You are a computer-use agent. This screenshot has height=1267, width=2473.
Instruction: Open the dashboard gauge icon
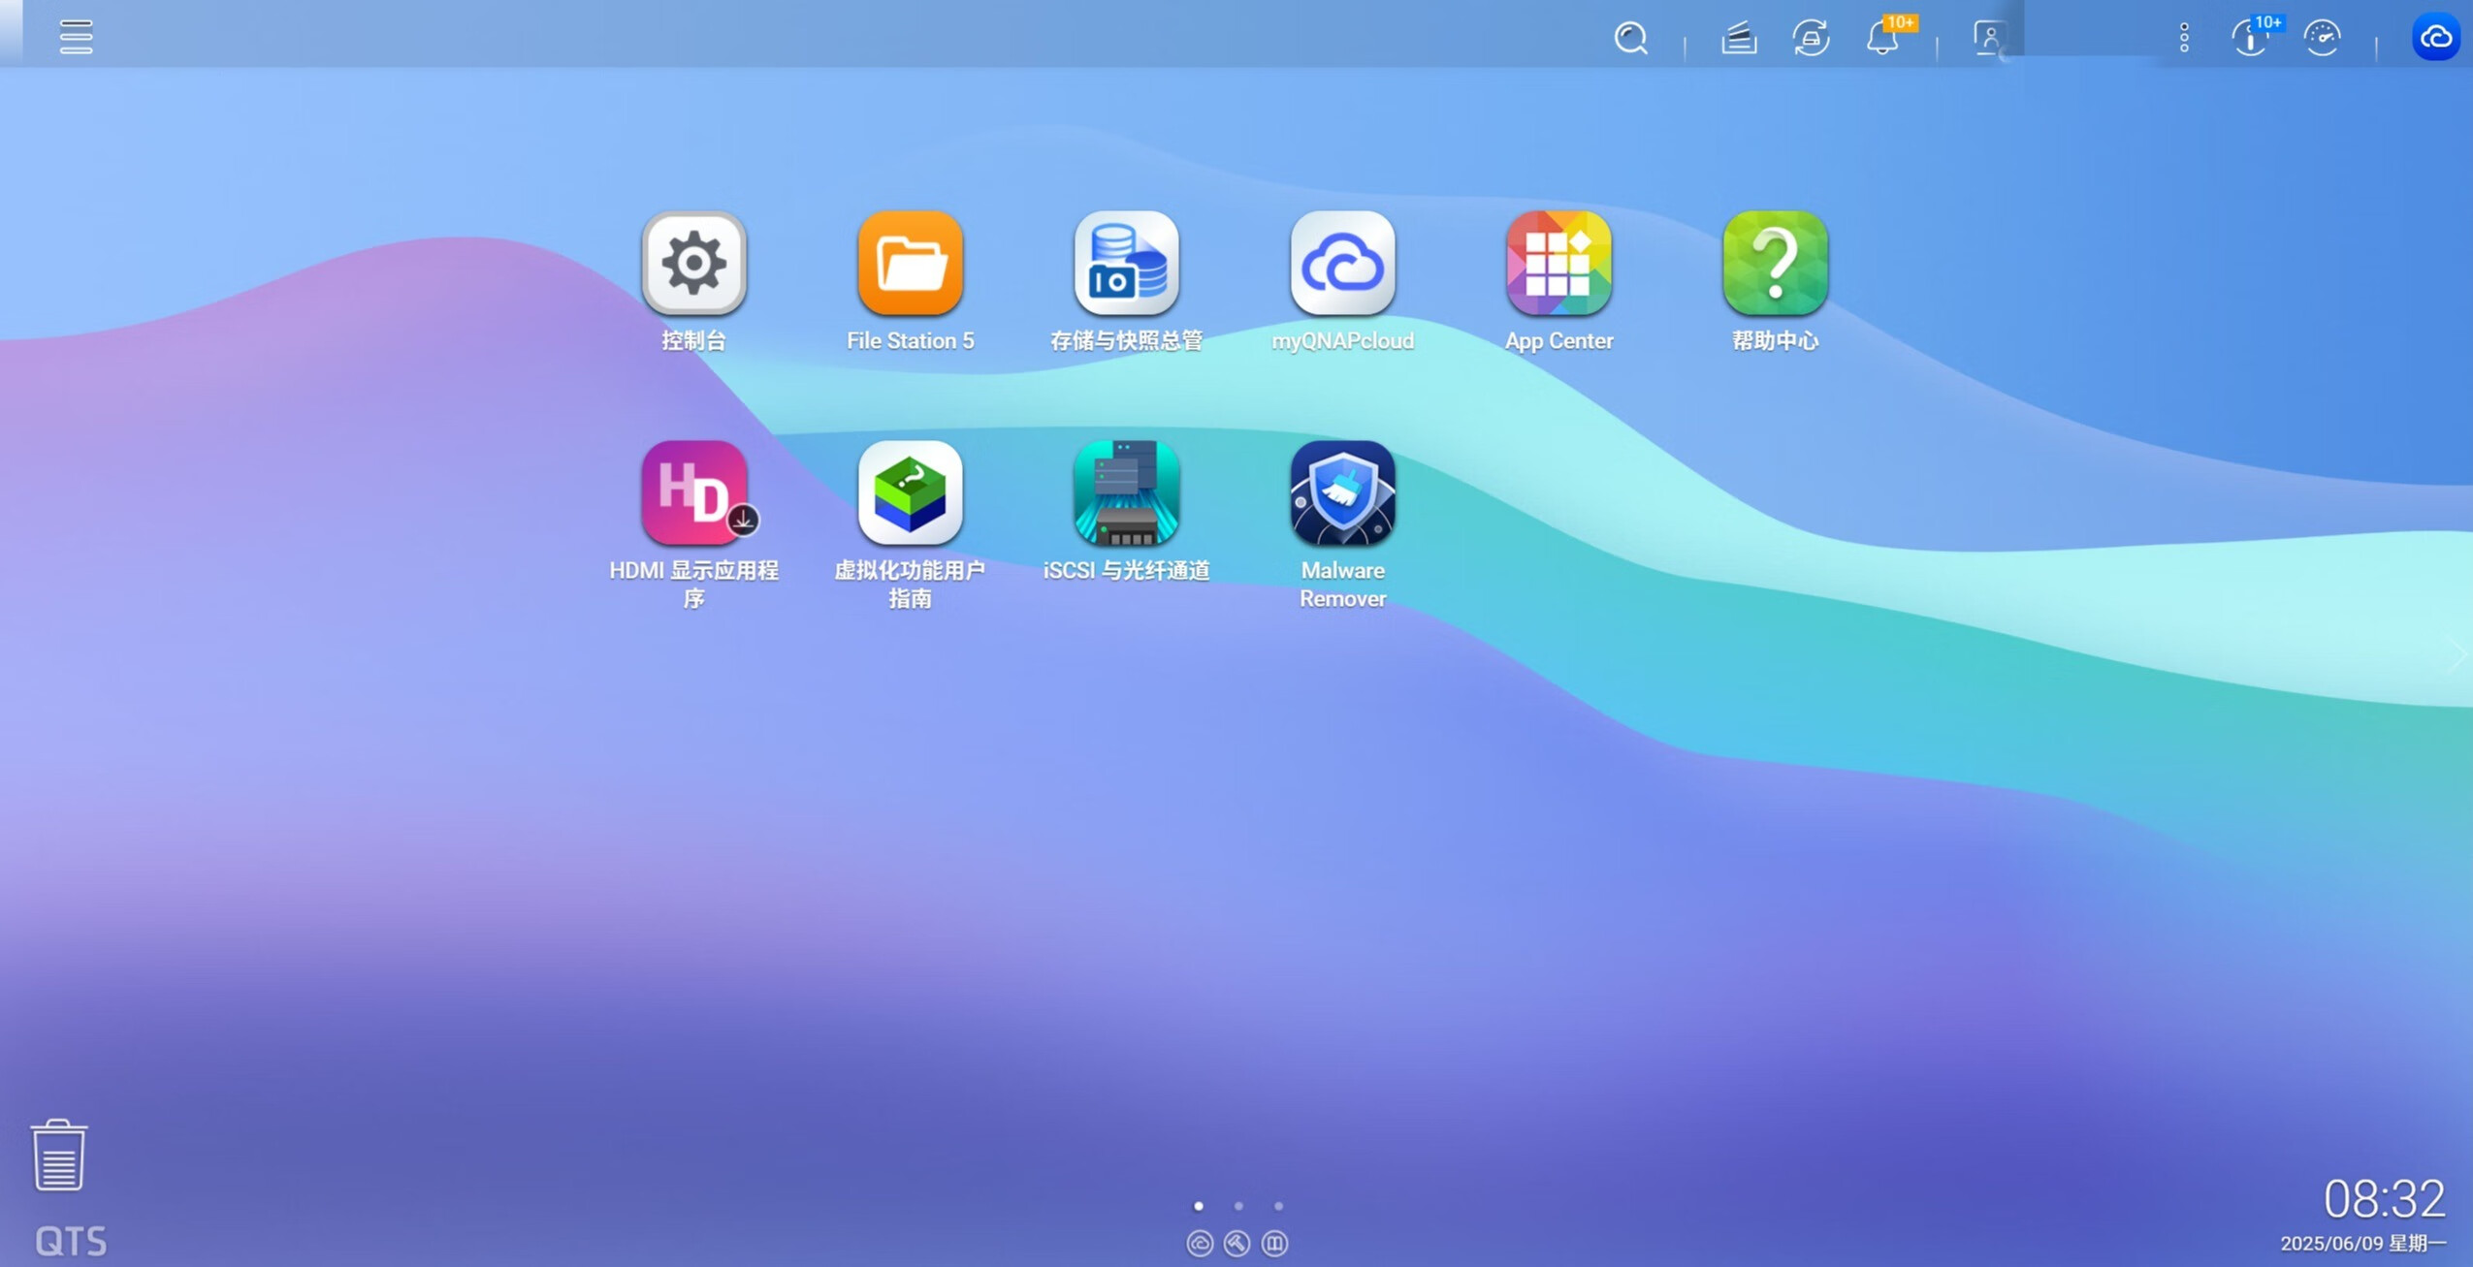coord(2322,38)
